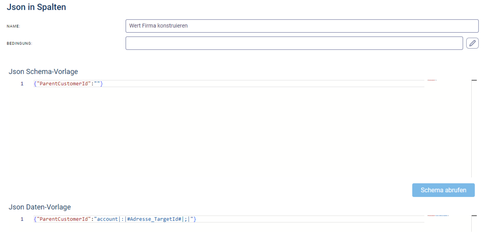
Task: Click the blank area inside Schema-Vorlage editor
Action: click(x=226, y=134)
